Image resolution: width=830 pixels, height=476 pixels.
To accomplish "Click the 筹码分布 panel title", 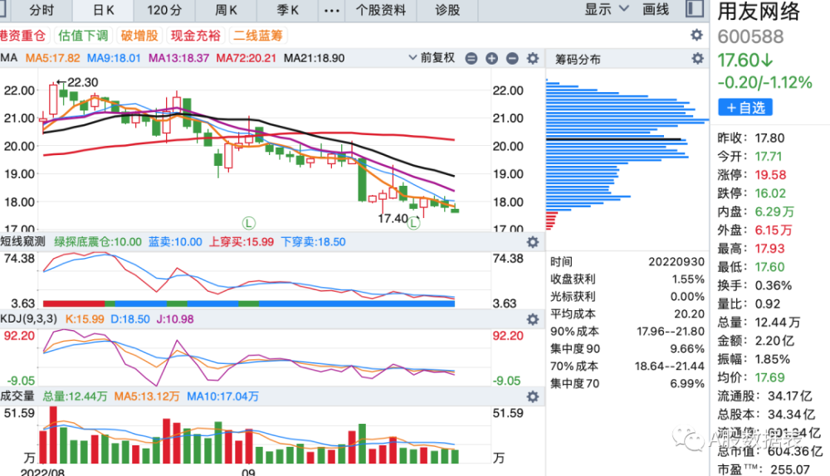I will [x=578, y=59].
